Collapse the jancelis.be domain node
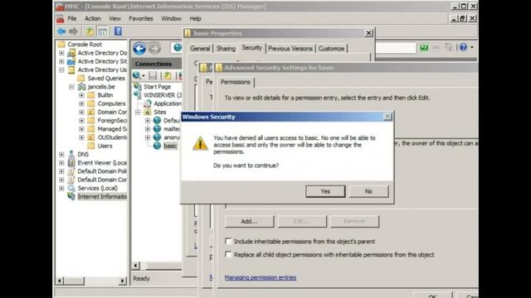Image resolution: width=531 pixels, height=298 pixels. pyautogui.click(x=71, y=87)
